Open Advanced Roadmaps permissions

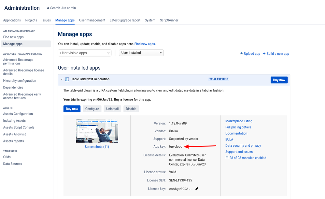coord(18,61)
